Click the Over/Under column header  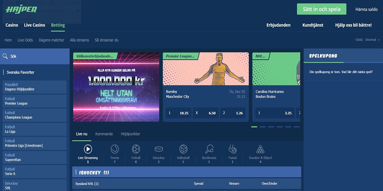coord(269,184)
